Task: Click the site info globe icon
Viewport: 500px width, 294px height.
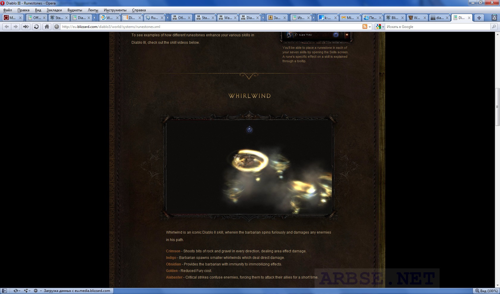Action: pyautogui.click(x=57, y=26)
